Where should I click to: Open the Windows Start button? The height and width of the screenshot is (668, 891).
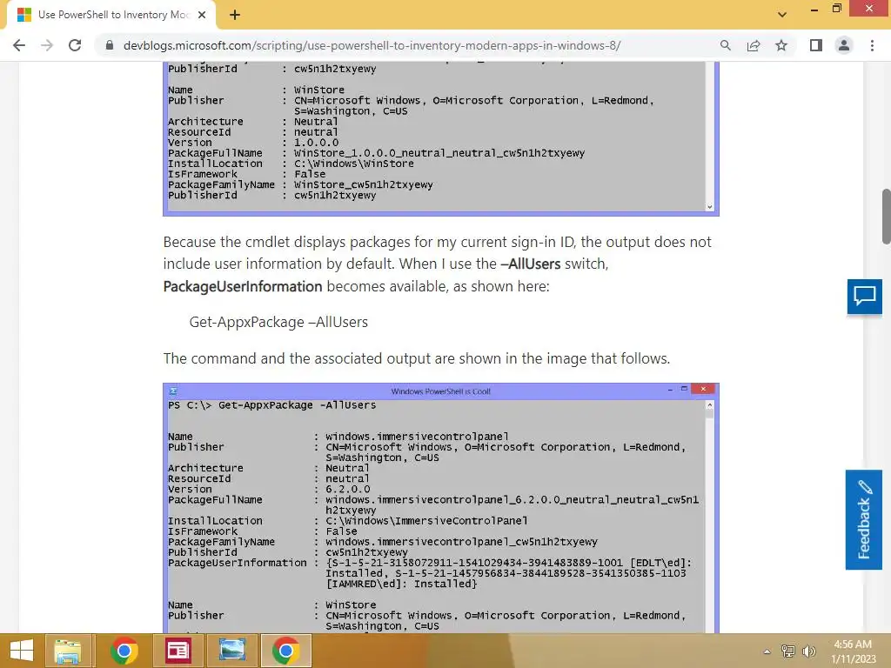pos(22,651)
